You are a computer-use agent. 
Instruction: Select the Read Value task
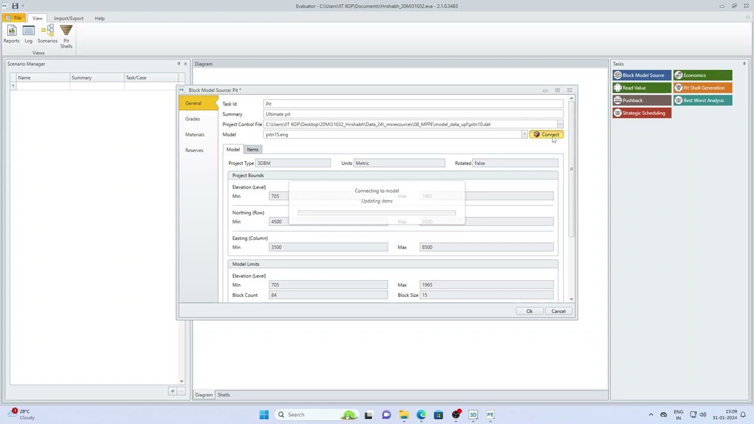641,88
